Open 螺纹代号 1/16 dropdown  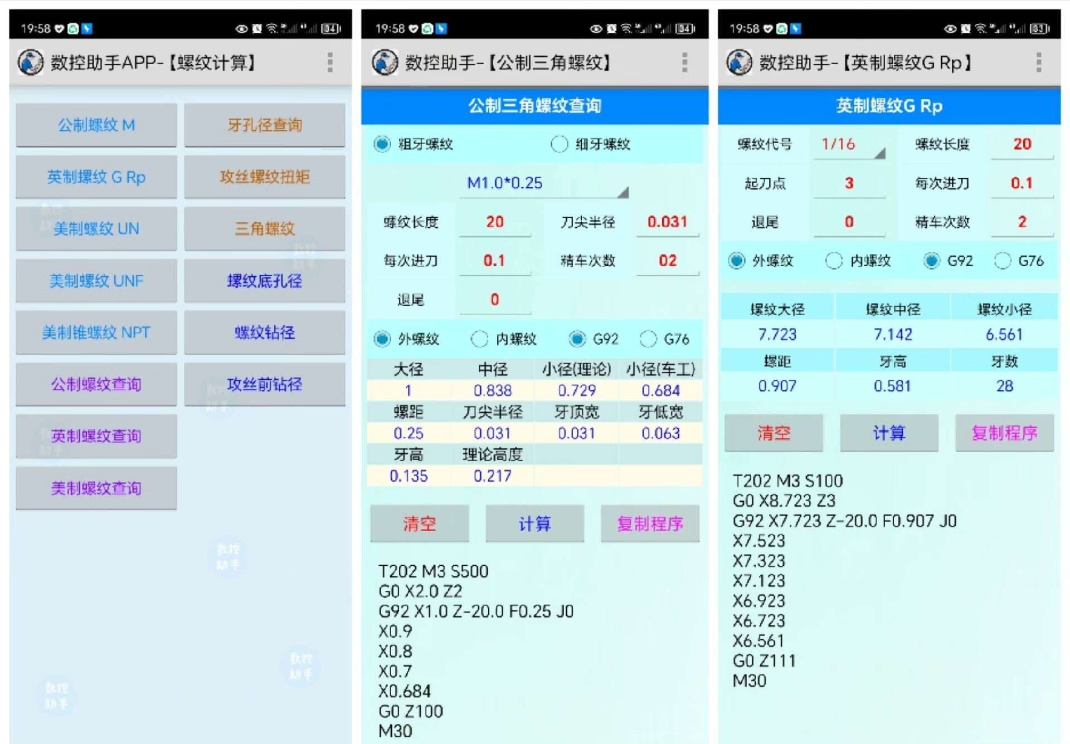pos(849,145)
